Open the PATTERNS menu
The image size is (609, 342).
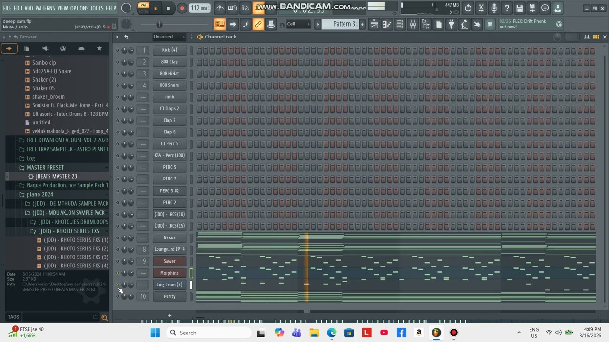click(x=45, y=8)
